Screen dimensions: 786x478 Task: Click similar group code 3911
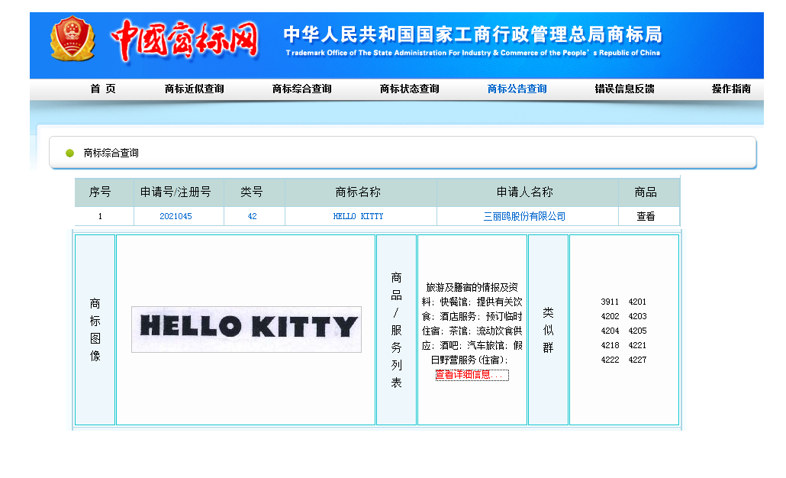click(610, 302)
